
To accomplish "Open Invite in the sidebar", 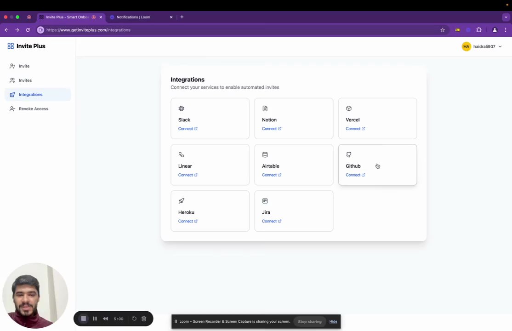I will pos(38,66).
